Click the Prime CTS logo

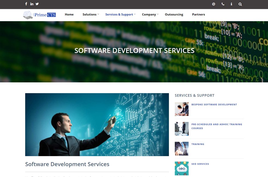coord(39,15)
